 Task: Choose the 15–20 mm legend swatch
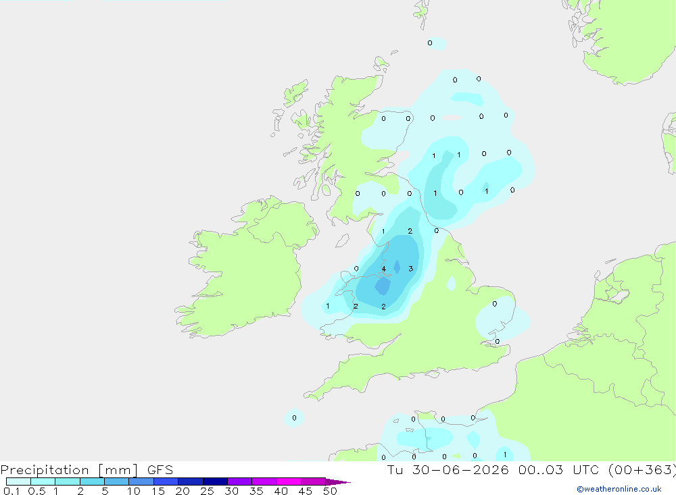[166, 481]
